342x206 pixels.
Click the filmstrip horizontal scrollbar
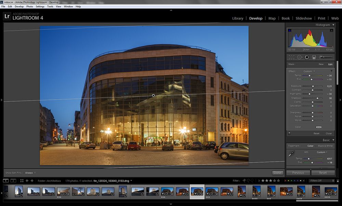[x=317, y=201]
